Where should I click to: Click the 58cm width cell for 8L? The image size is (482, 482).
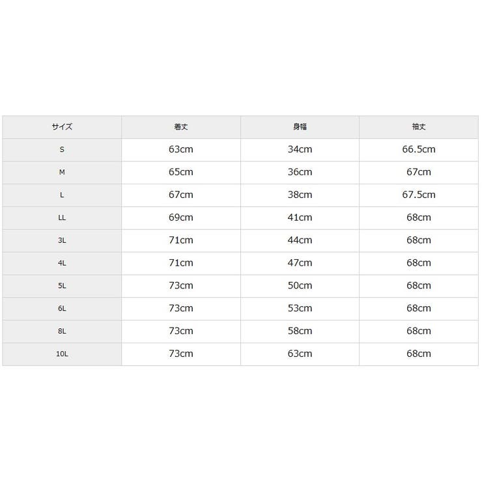coord(300,332)
